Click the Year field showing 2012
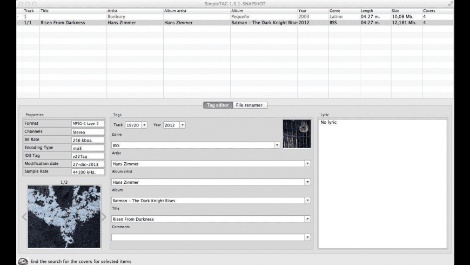Screen dimensions: 470x265 (x=171, y=125)
